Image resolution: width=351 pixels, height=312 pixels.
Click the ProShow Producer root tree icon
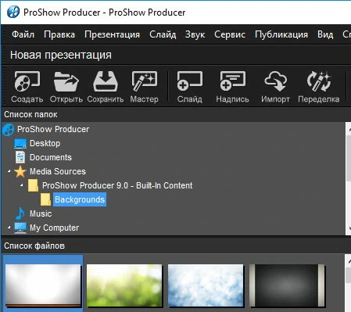[x=9, y=130]
